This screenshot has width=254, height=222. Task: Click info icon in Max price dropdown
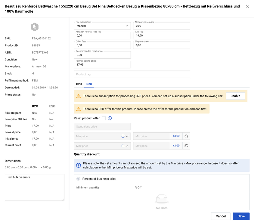tap(123, 146)
